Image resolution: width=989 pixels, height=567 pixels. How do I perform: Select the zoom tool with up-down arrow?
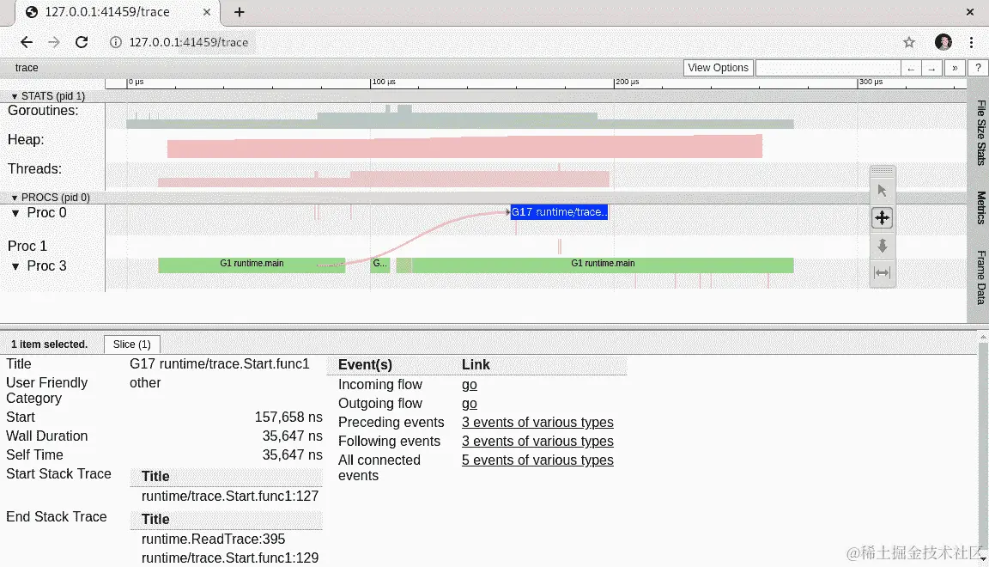click(882, 246)
